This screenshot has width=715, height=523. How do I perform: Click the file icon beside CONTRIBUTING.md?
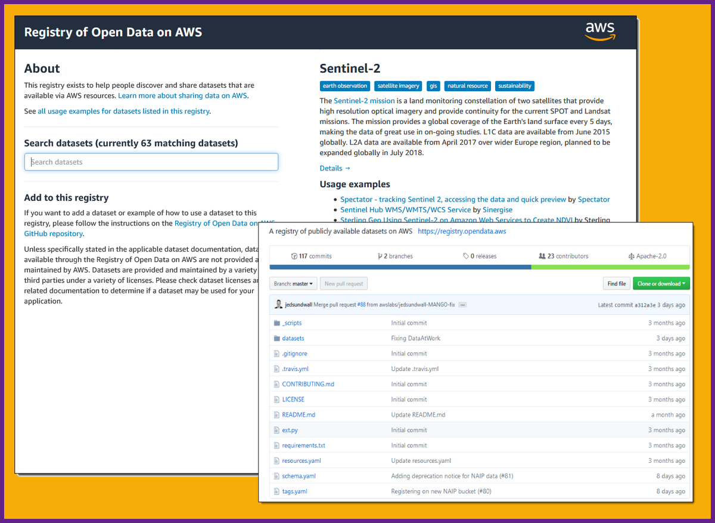click(x=276, y=384)
